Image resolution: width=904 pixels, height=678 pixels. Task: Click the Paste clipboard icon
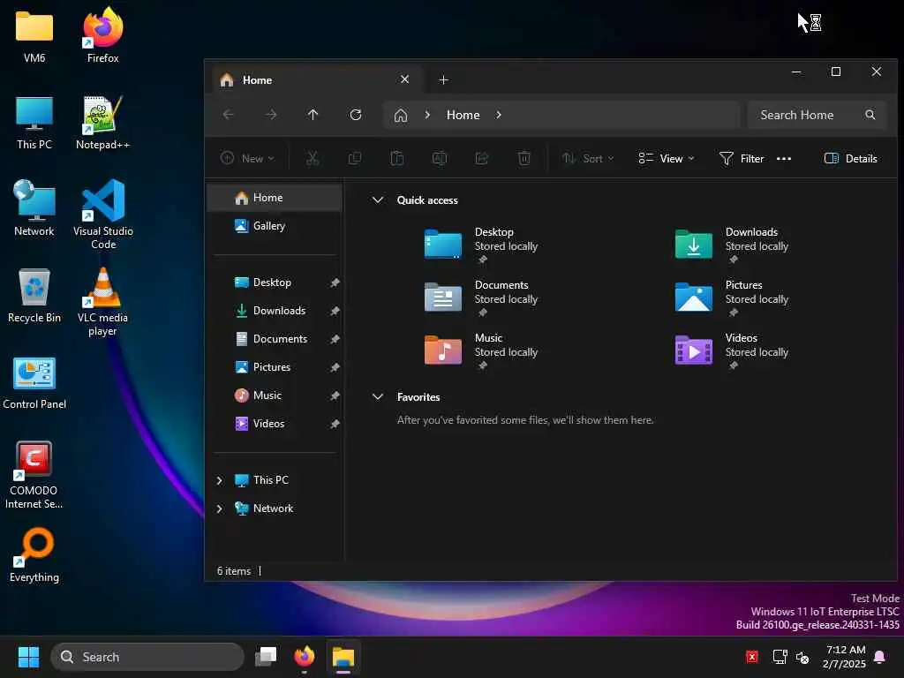[x=396, y=159]
